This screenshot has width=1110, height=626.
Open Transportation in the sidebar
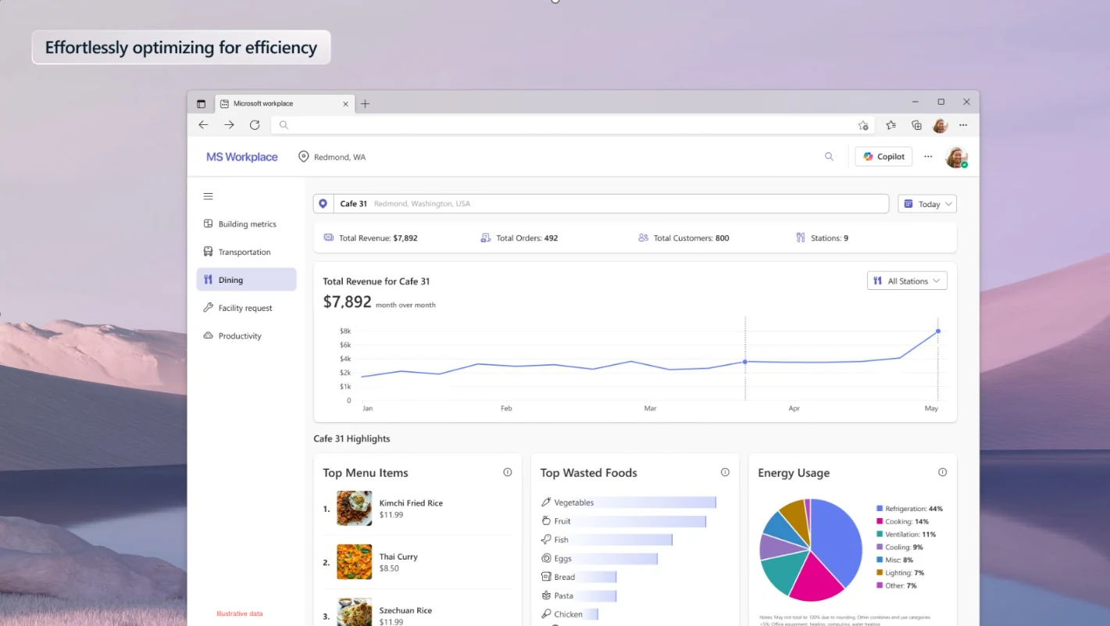pyautogui.click(x=246, y=252)
